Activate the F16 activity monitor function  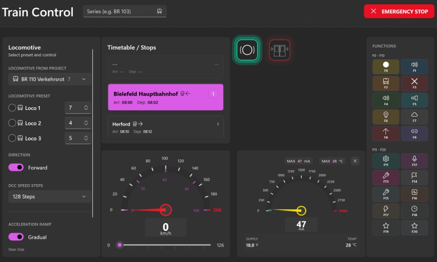[x=414, y=194]
